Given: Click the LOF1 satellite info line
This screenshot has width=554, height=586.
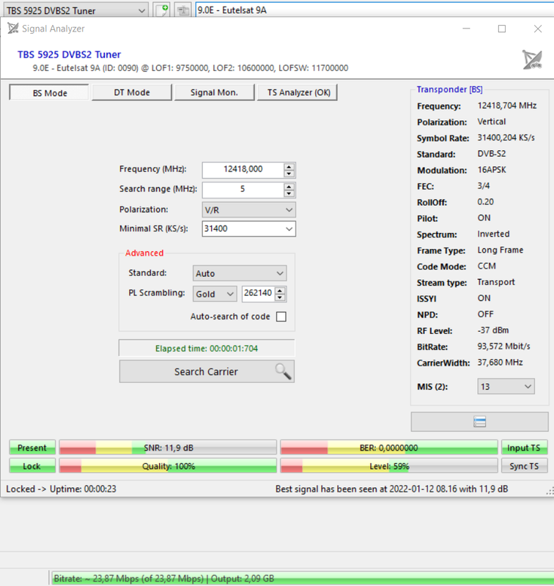Looking at the screenshot, I should (191, 68).
